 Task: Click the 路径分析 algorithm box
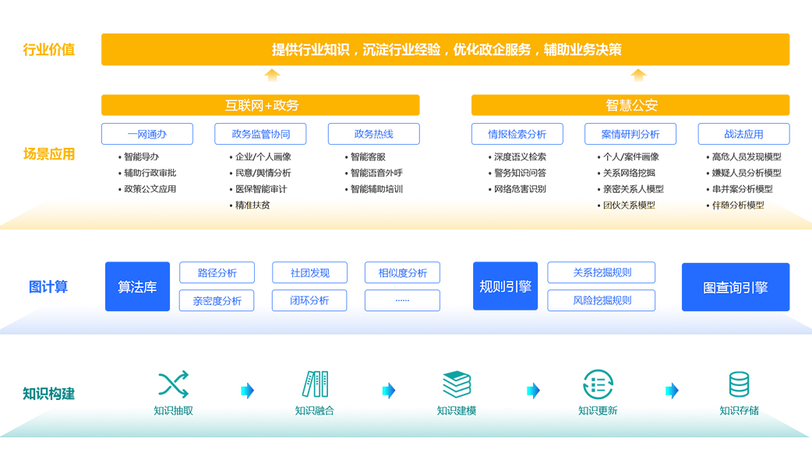coord(217,273)
